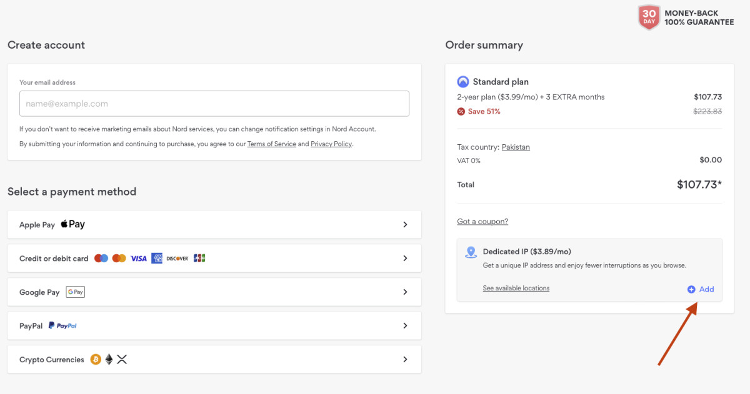Add Dedicated IP to order
Image resolution: width=750 pixels, height=394 pixels.
click(701, 289)
